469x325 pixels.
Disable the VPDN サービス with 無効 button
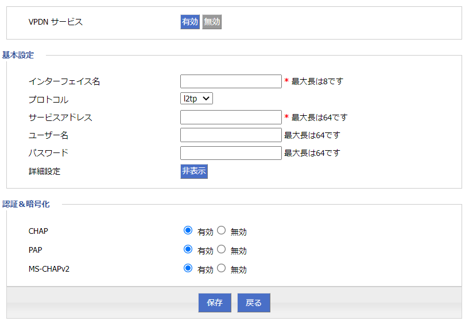(212, 22)
